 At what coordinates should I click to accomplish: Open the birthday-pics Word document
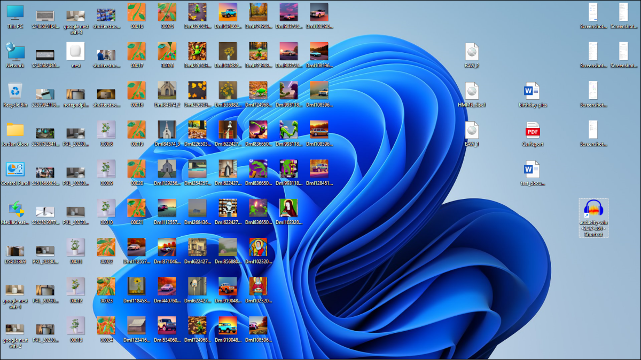(533, 91)
